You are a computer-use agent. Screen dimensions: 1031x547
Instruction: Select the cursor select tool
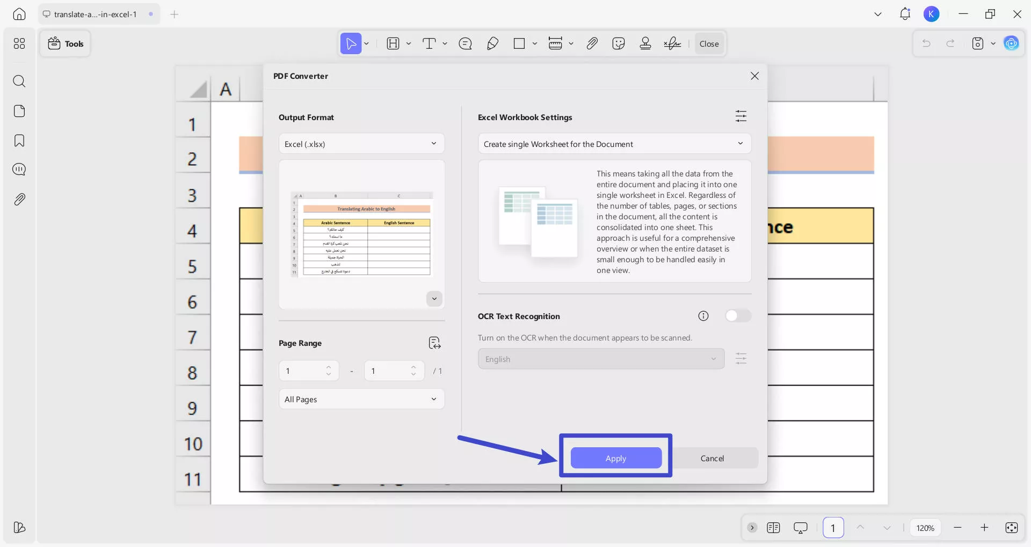pos(351,44)
